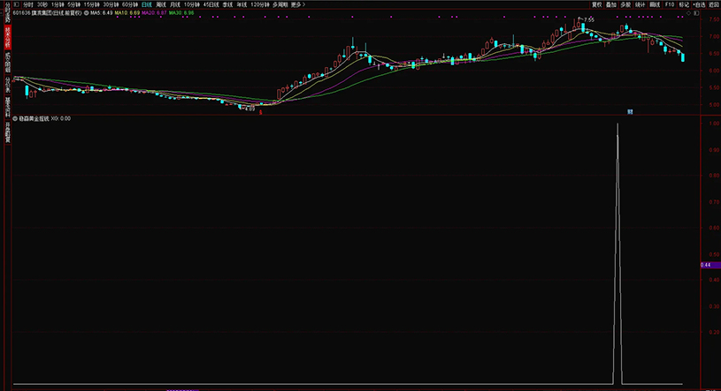Click the MA10: 6.69 indicator label
This screenshot has width=721, height=391.
(x=127, y=13)
